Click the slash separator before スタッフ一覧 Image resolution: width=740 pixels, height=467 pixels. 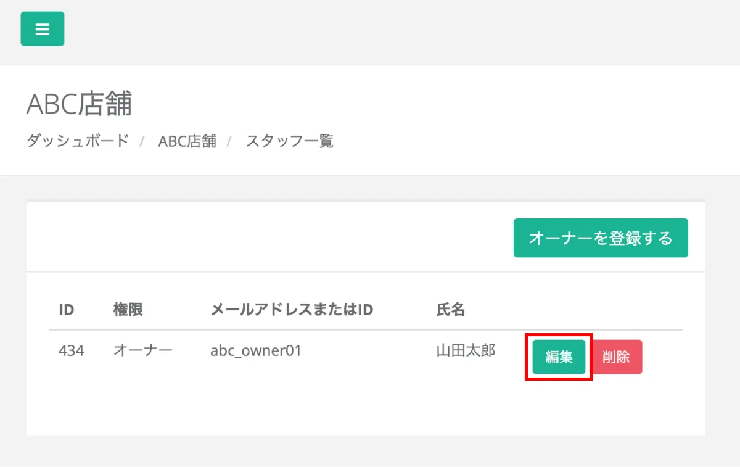click(x=229, y=141)
